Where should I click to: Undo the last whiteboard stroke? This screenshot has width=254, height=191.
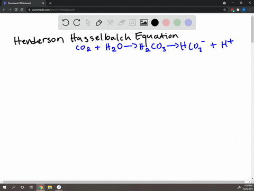coord(66,23)
